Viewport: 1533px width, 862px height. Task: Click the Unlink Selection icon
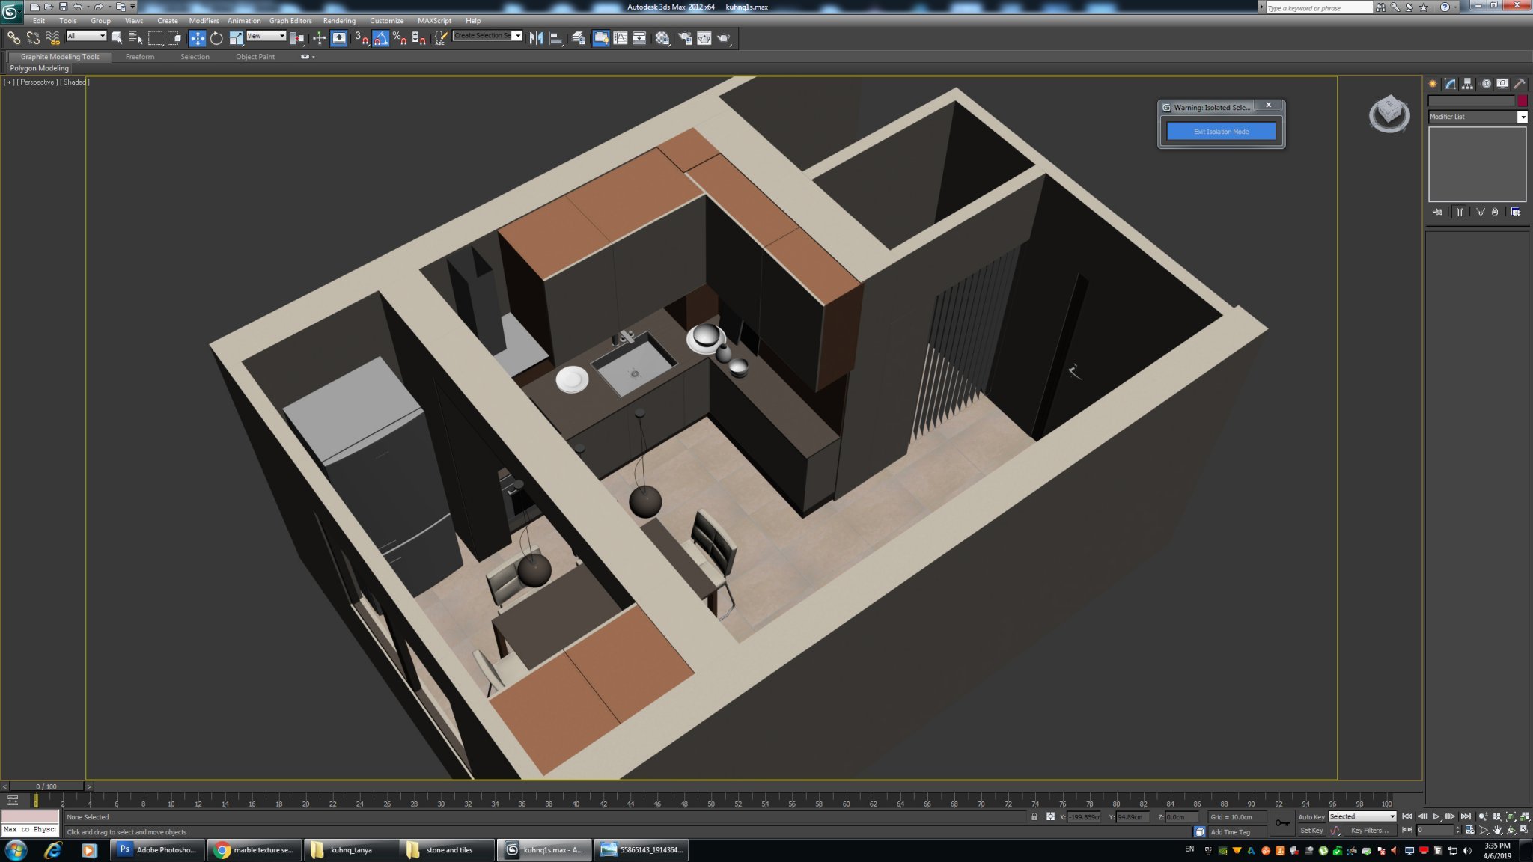tap(33, 38)
